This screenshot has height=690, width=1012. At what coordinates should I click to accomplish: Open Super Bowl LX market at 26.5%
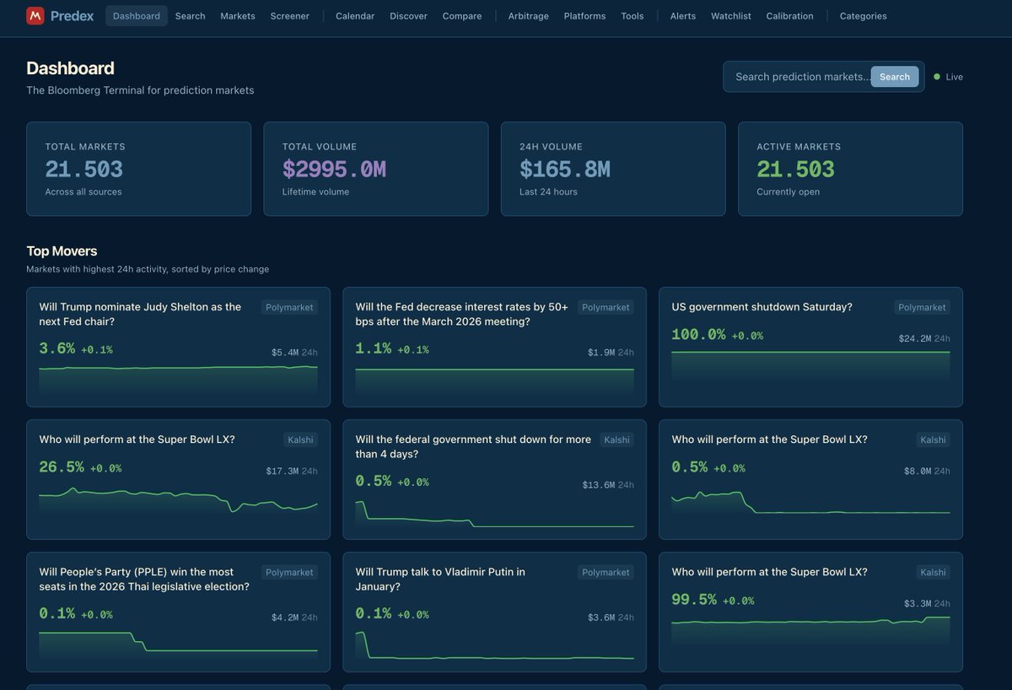click(178, 480)
